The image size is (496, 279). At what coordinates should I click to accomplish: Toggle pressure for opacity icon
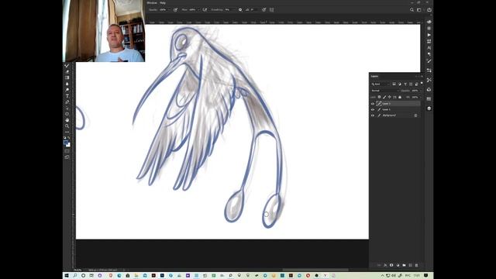pos(176,10)
